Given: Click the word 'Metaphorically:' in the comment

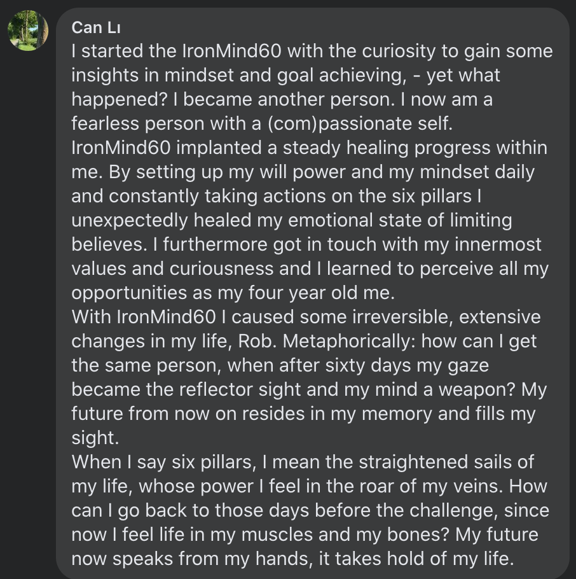Looking at the screenshot, I should pos(349,341).
